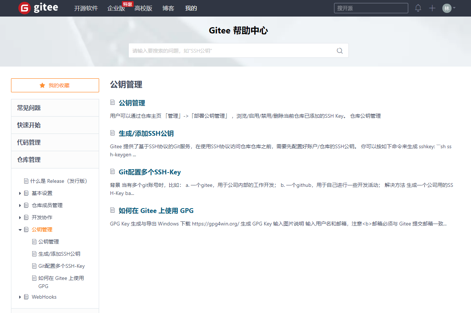This screenshot has height=313, width=471.
Task: Click document icon before article 如何在 Gitee 上使用 GPG
Action: 113,210
